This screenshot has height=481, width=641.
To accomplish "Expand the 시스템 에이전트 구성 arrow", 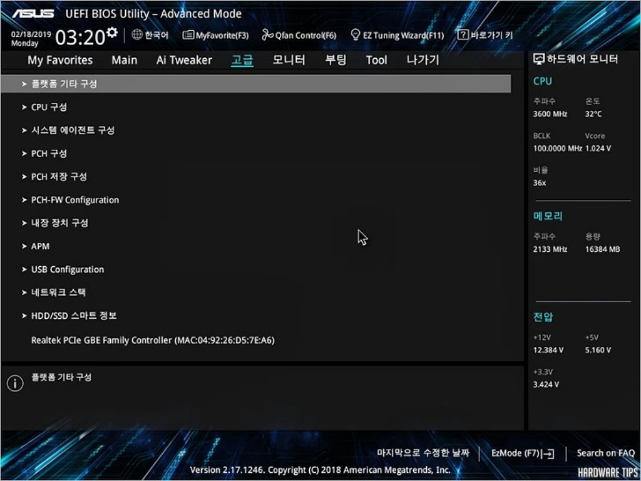I will pos(24,130).
